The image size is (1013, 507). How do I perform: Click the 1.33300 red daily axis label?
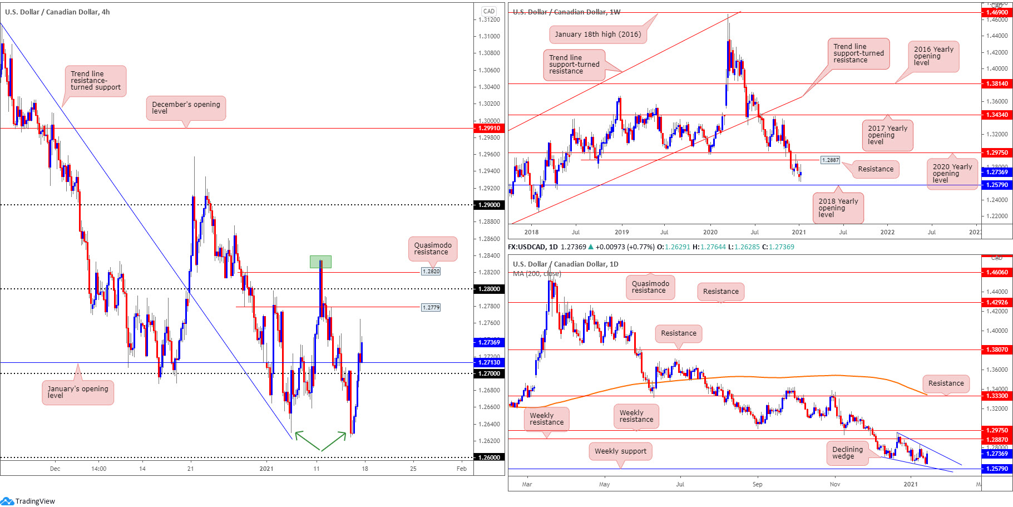pyautogui.click(x=996, y=396)
